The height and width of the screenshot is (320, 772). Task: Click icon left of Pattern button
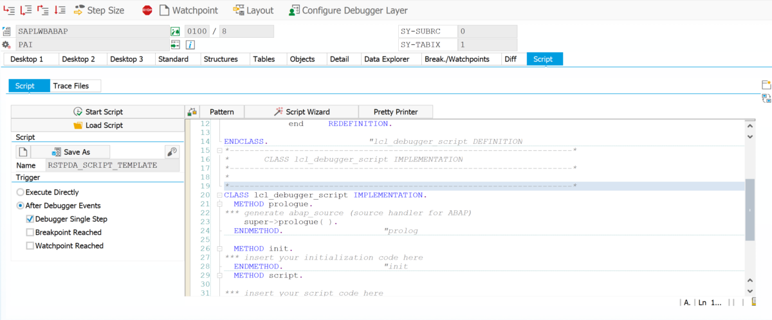(x=192, y=112)
